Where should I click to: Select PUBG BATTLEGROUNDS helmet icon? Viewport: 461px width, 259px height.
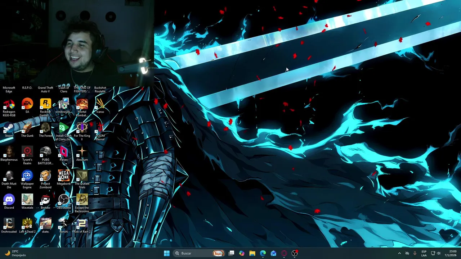pyautogui.click(x=45, y=152)
